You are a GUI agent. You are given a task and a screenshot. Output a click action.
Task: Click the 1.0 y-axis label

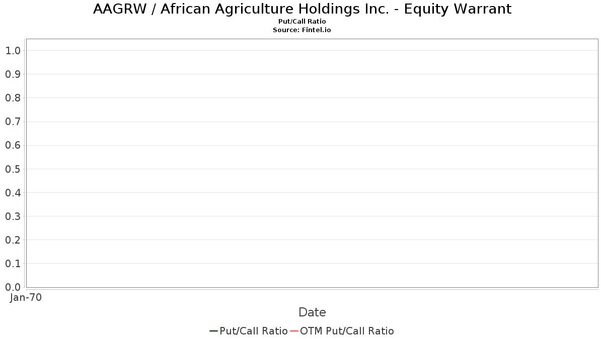tap(13, 50)
